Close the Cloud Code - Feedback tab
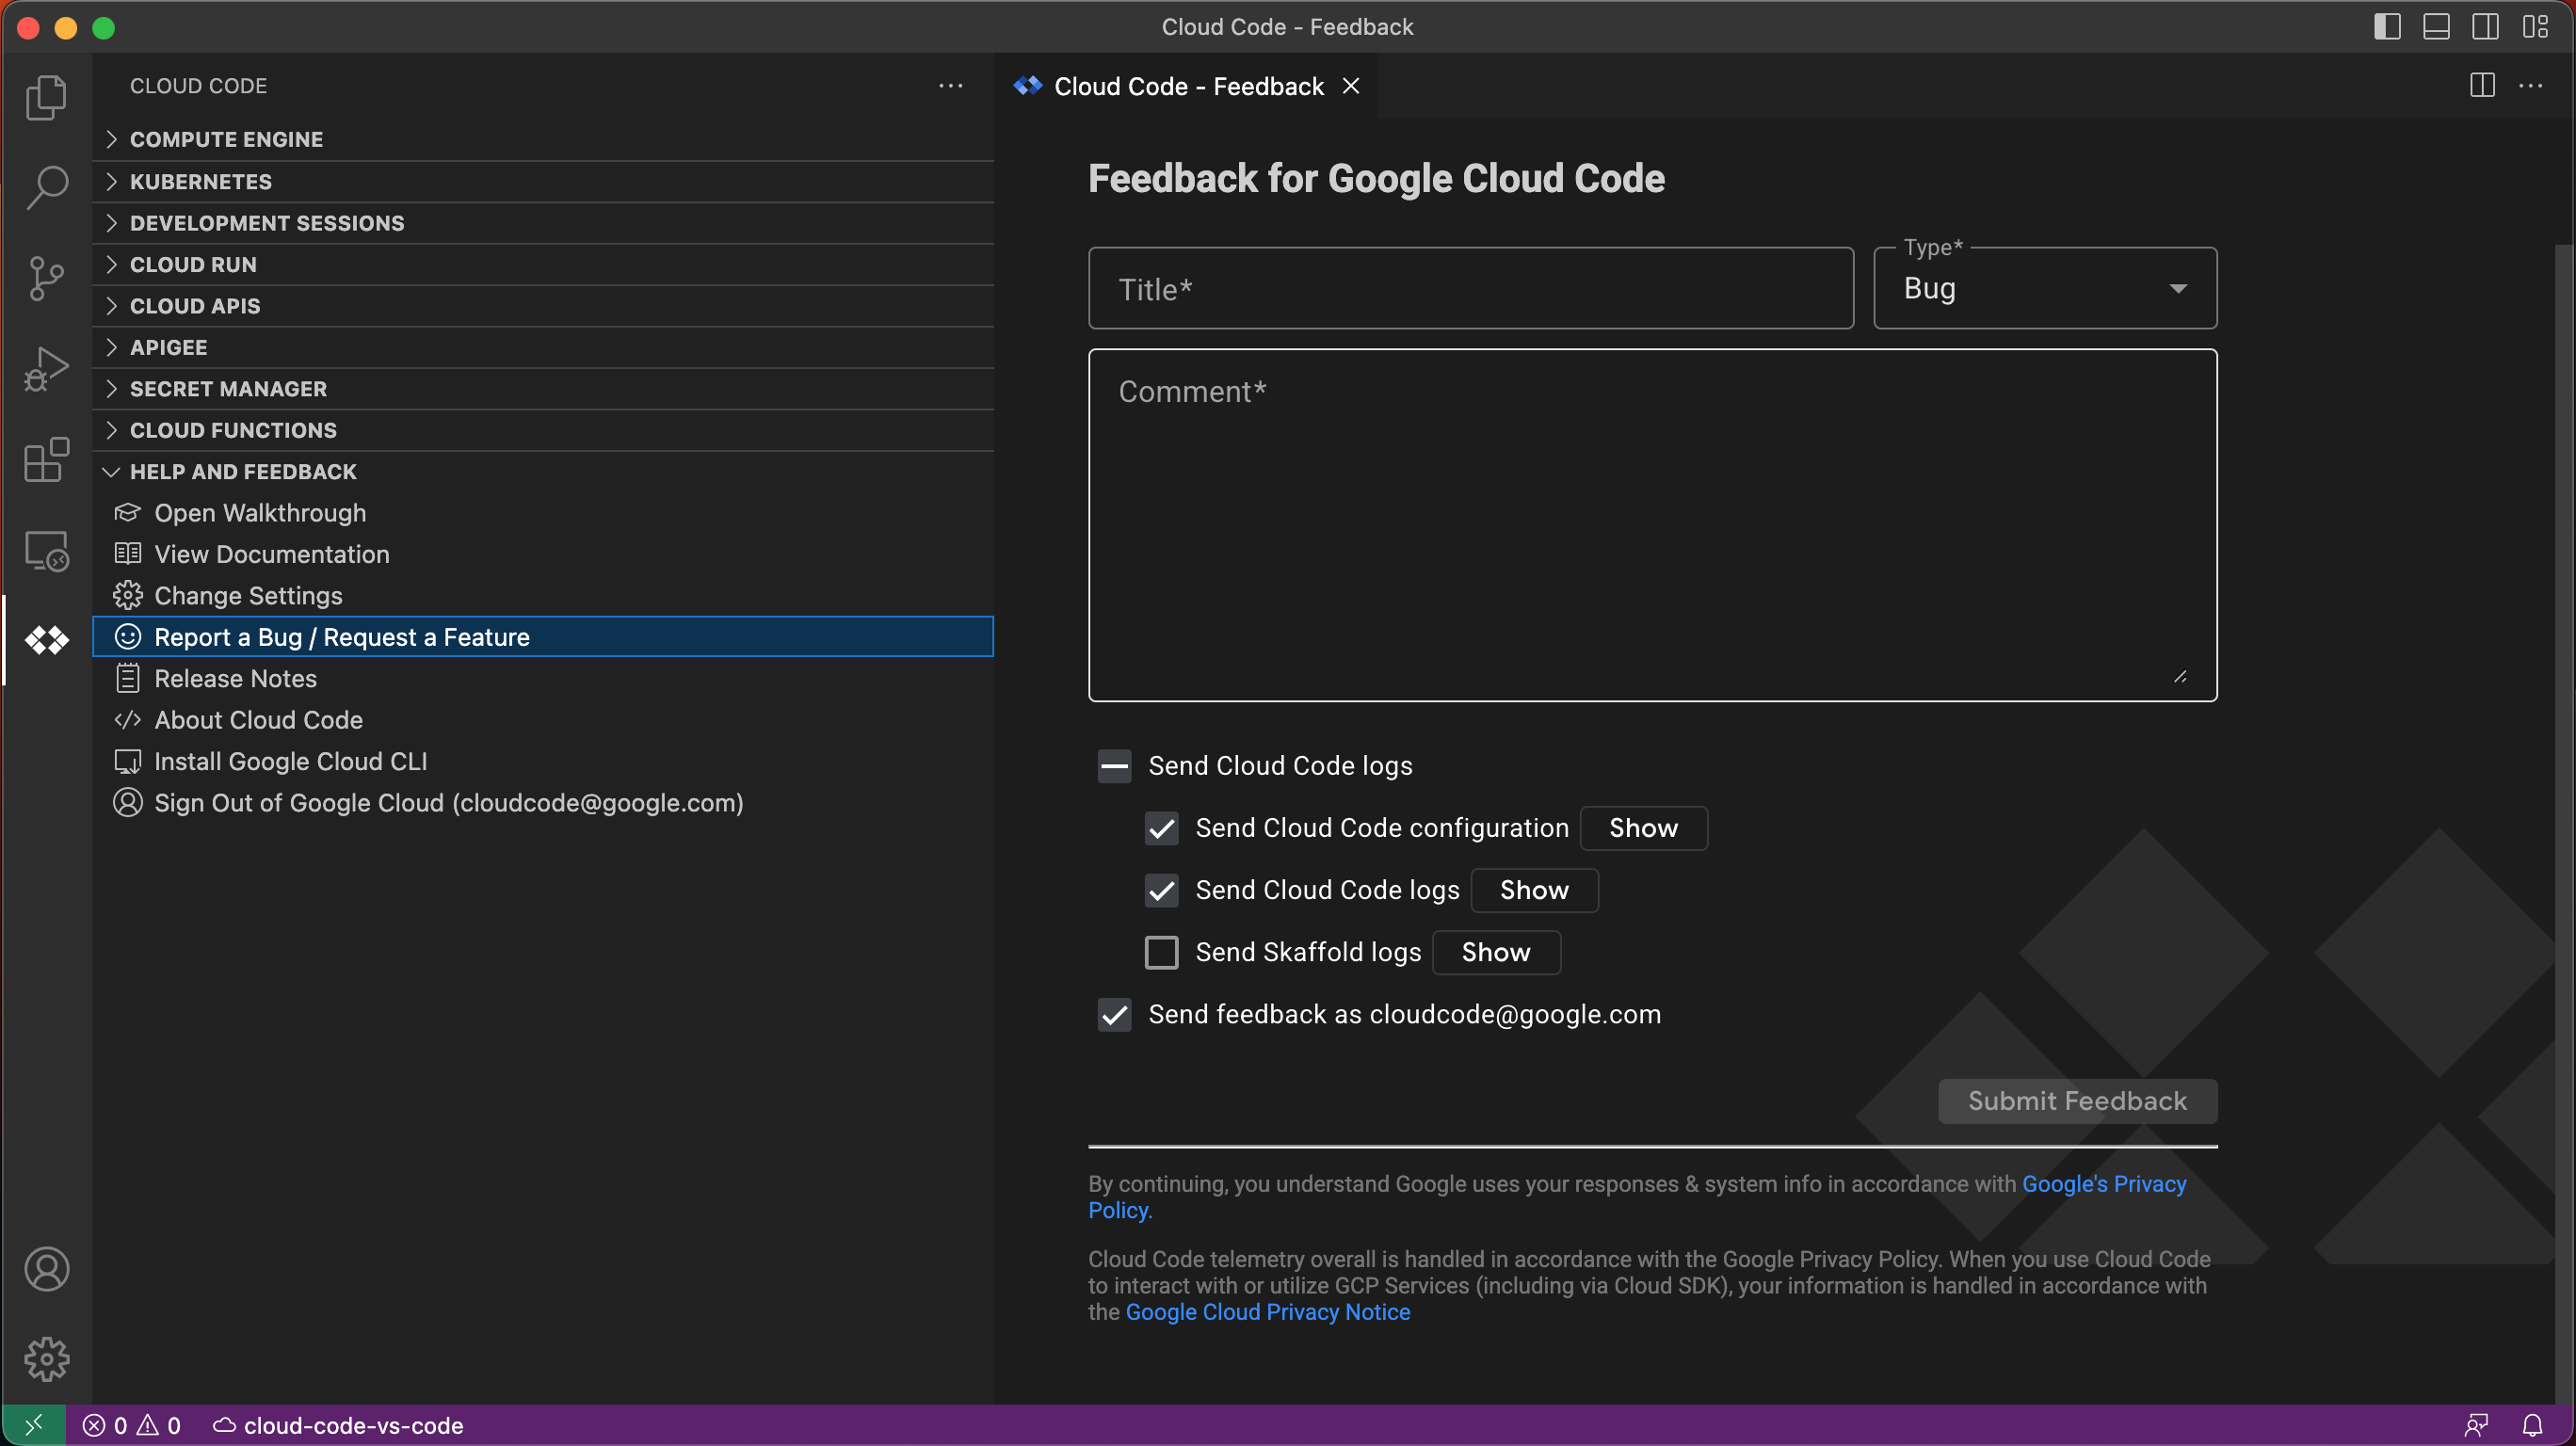The image size is (2576, 1446). (x=1351, y=86)
